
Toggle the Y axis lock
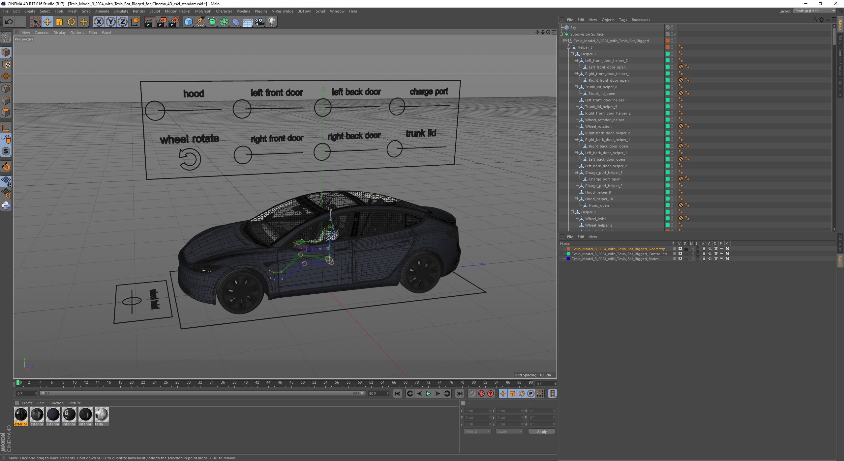coord(111,22)
